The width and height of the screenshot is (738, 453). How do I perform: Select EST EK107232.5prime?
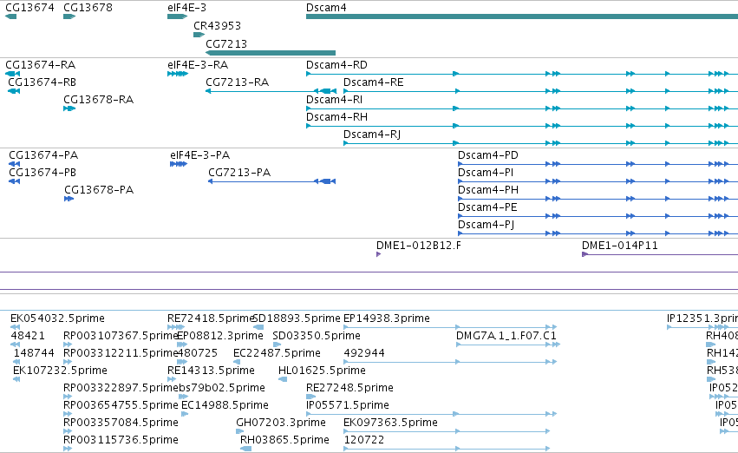16,379
